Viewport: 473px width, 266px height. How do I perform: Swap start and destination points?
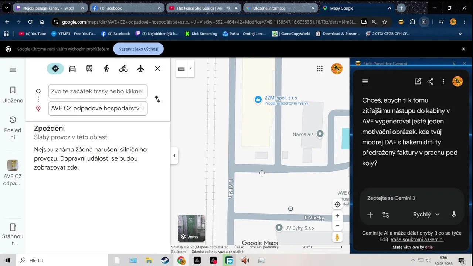157,99
